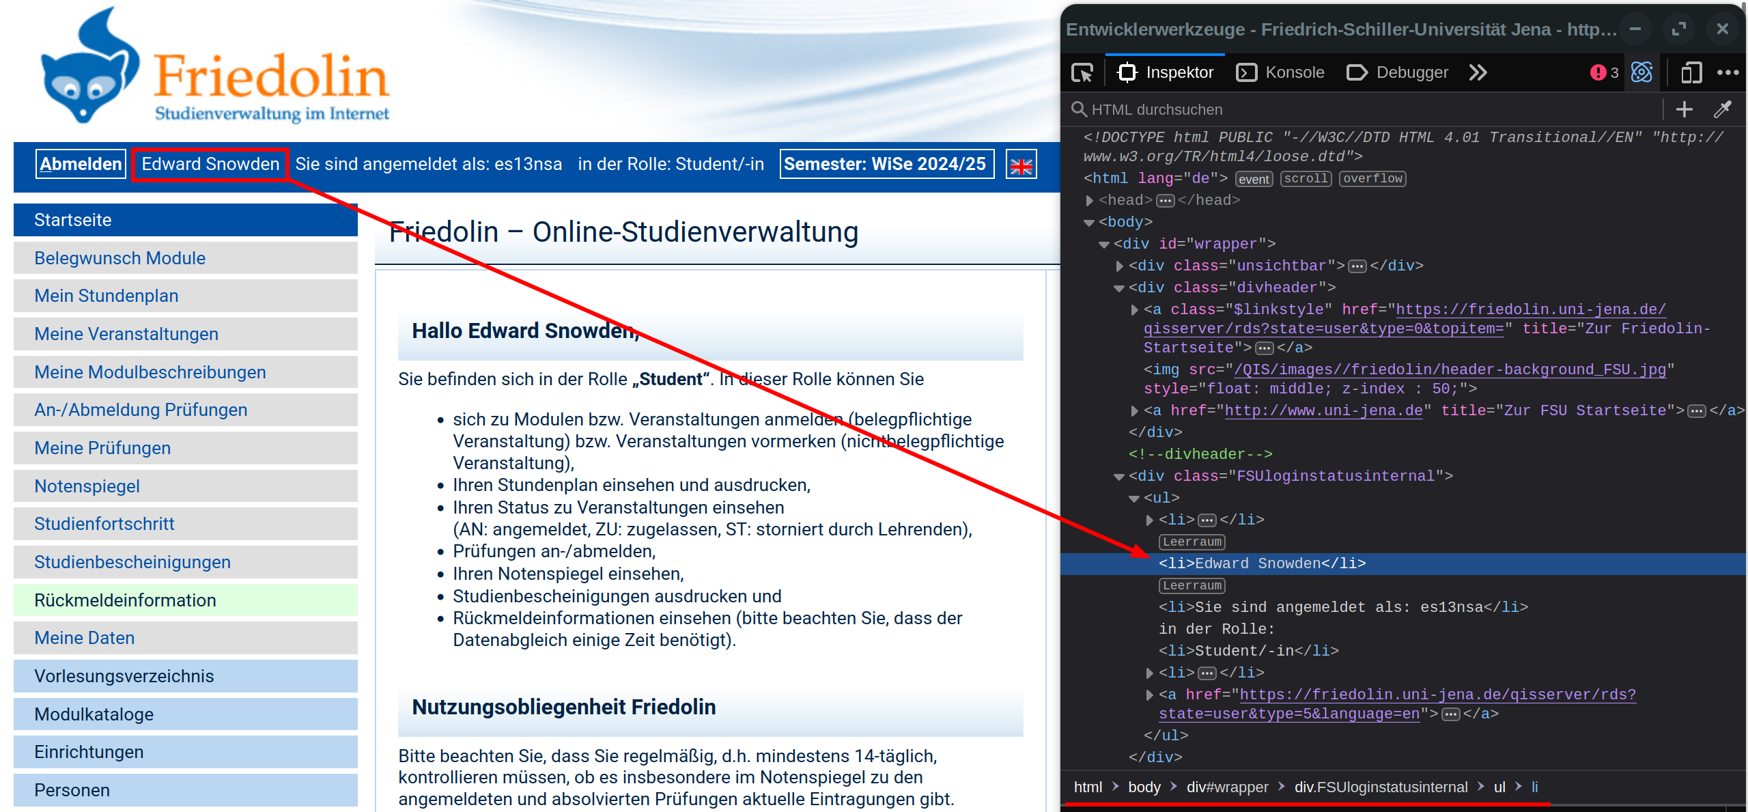1748x812 pixels.
Task: Open Studienfortschritt in the sidebar
Action: [186, 524]
